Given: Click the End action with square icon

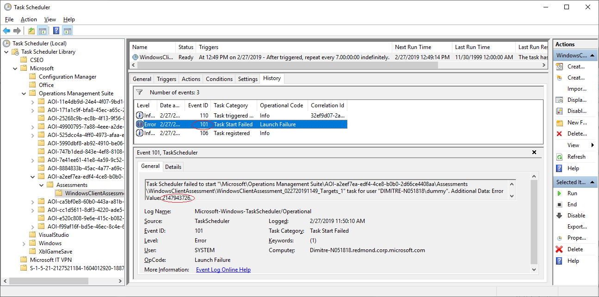Looking at the screenshot, I should (x=572, y=204).
